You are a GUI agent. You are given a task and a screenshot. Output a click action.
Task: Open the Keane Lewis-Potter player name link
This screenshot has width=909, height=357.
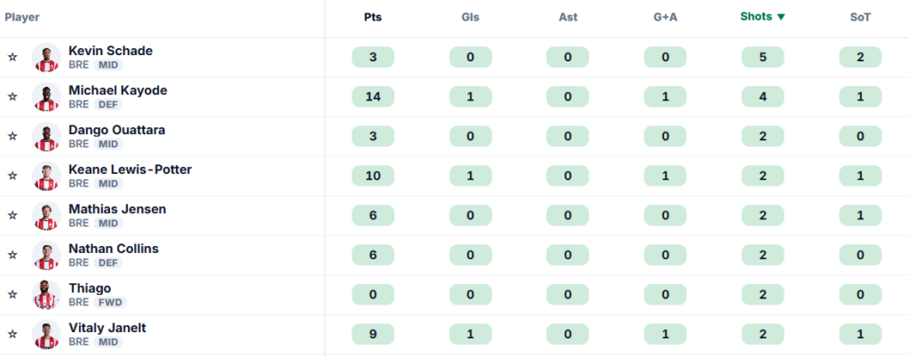[x=130, y=170]
